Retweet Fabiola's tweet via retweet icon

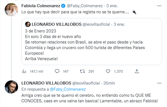83,71
